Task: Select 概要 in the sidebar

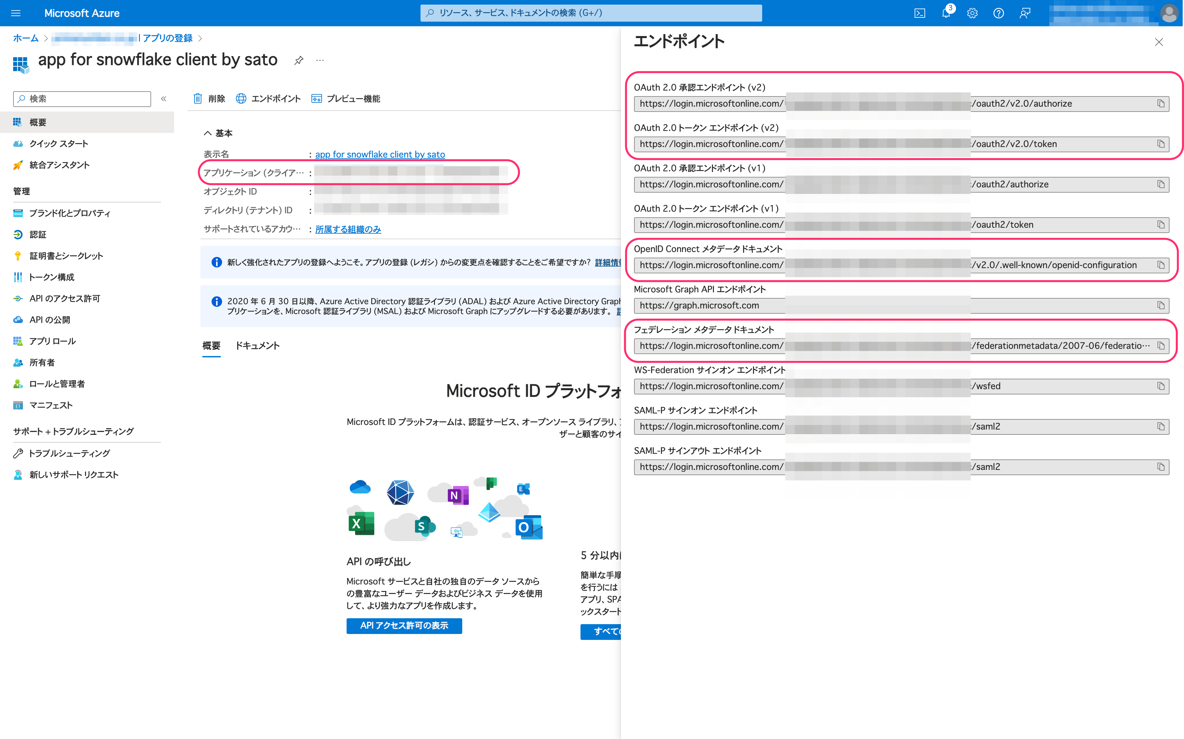Action: pyautogui.click(x=87, y=122)
